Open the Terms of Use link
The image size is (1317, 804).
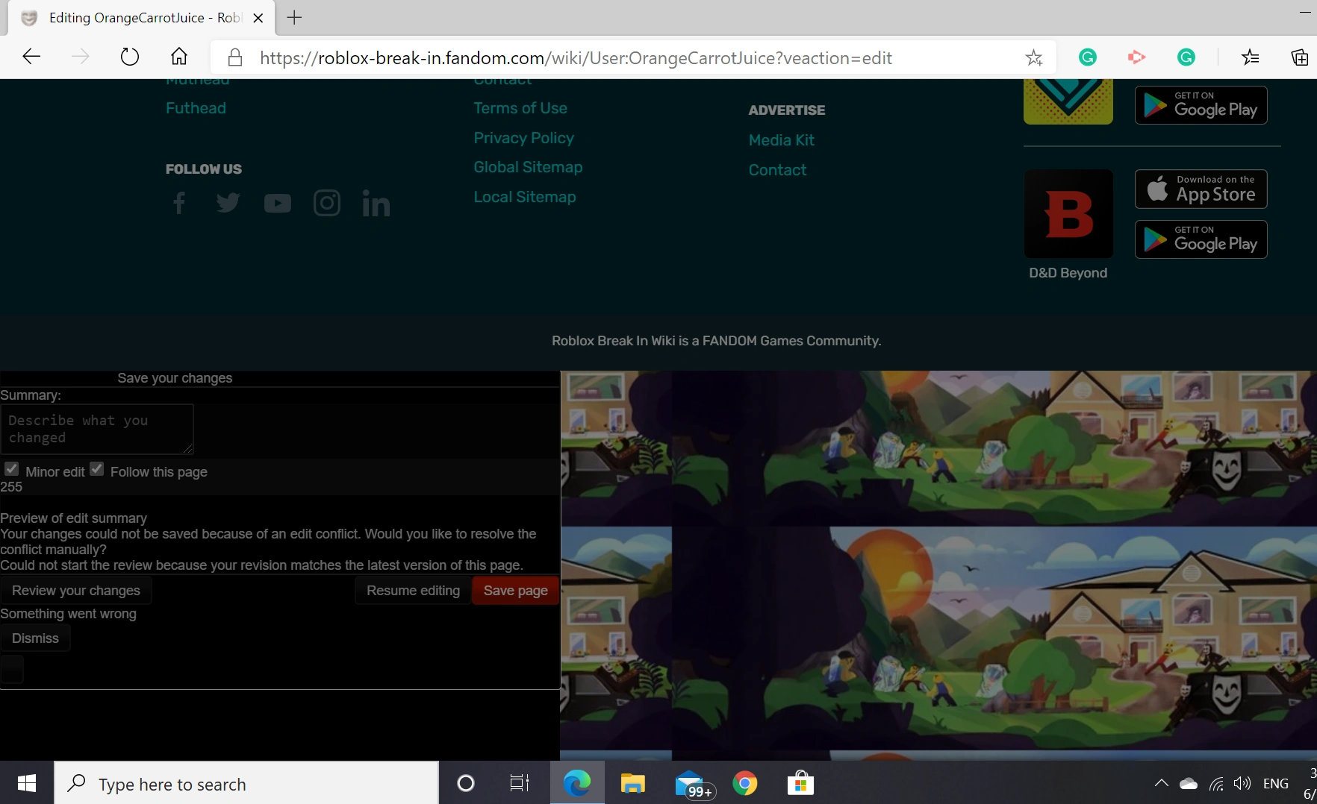click(520, 108)
